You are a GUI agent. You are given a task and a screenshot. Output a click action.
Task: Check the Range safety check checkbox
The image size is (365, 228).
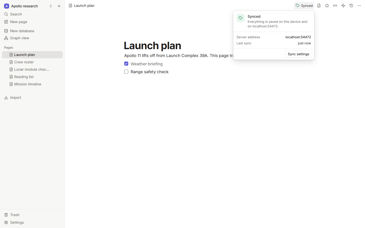click(126, 72)
